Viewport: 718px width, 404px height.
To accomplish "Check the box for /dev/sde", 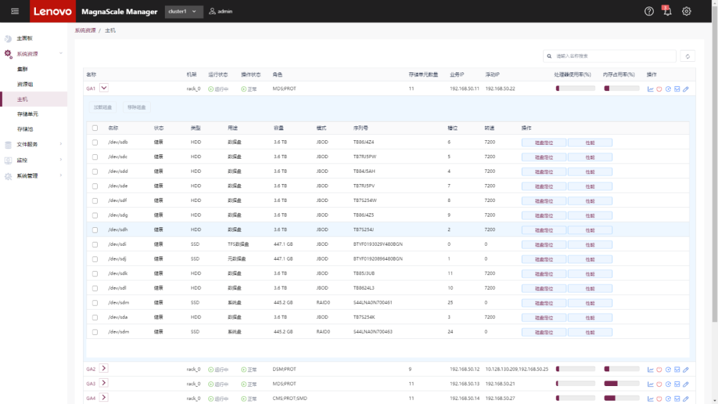I will [95, 186].
